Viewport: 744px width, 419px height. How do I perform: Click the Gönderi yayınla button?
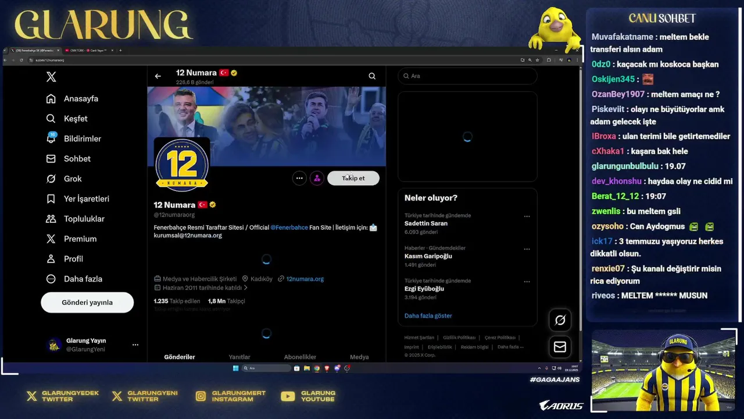[87, 303]
